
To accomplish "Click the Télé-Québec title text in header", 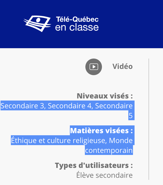I will pos(77,19).
